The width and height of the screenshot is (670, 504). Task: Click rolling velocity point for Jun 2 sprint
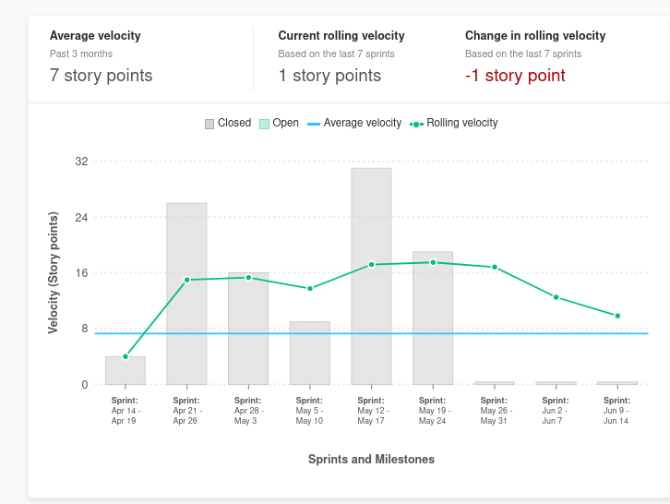click(556, 297)
